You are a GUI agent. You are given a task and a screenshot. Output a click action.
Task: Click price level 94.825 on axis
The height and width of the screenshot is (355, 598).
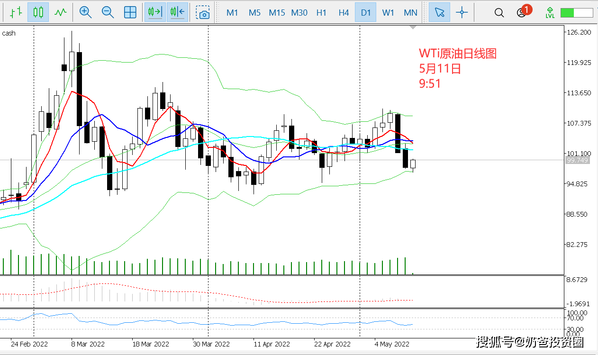click(x=578, y=184)
